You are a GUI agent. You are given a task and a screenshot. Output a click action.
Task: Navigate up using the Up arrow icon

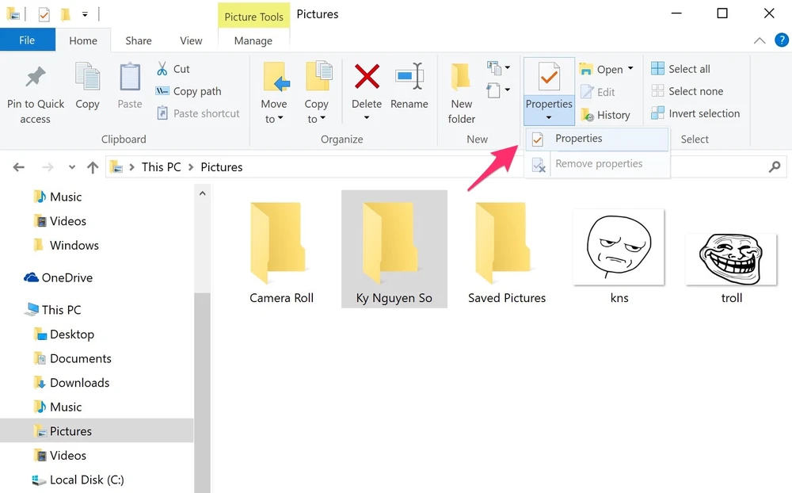tap(92, 166)
